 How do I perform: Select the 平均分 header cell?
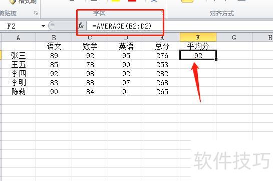click(x=198, y=46)
